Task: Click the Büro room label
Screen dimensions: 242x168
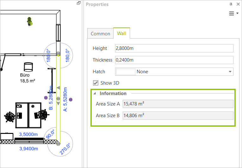Action: 25,75
